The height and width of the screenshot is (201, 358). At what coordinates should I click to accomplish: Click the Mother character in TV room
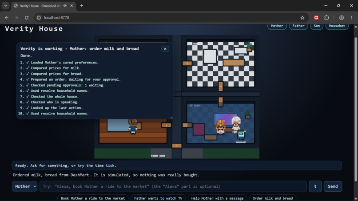(x=221, y=127)
